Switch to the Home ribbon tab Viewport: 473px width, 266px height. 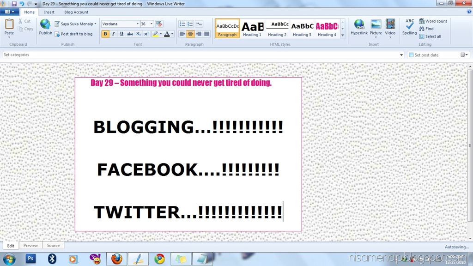pos(29,12)
